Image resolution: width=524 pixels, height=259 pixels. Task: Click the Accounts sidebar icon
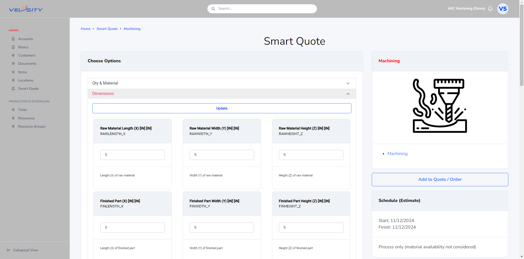(x=13, y=39)
